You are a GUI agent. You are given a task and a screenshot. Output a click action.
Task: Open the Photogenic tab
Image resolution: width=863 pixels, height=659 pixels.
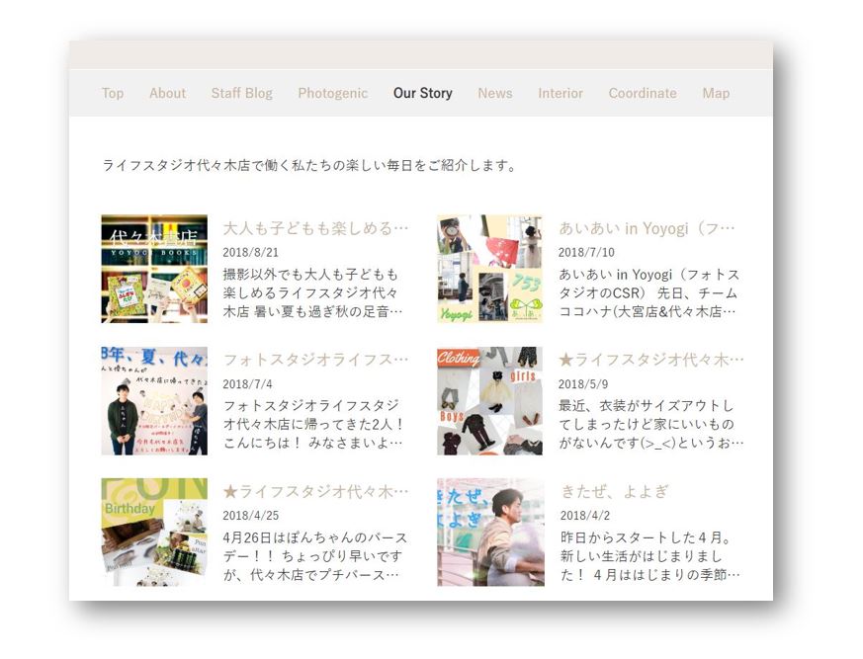point(332,93)
